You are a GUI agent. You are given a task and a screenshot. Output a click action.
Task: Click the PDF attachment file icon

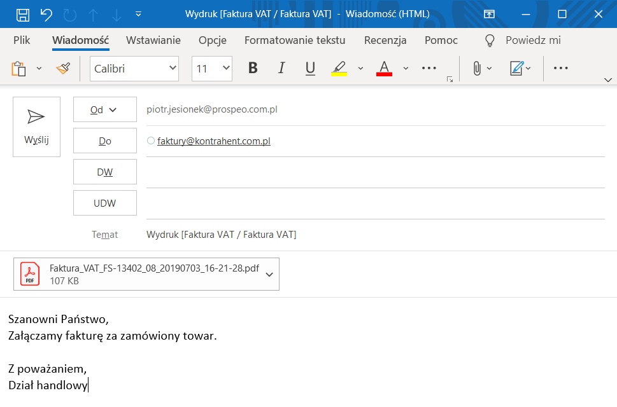[x=30, y=274]
